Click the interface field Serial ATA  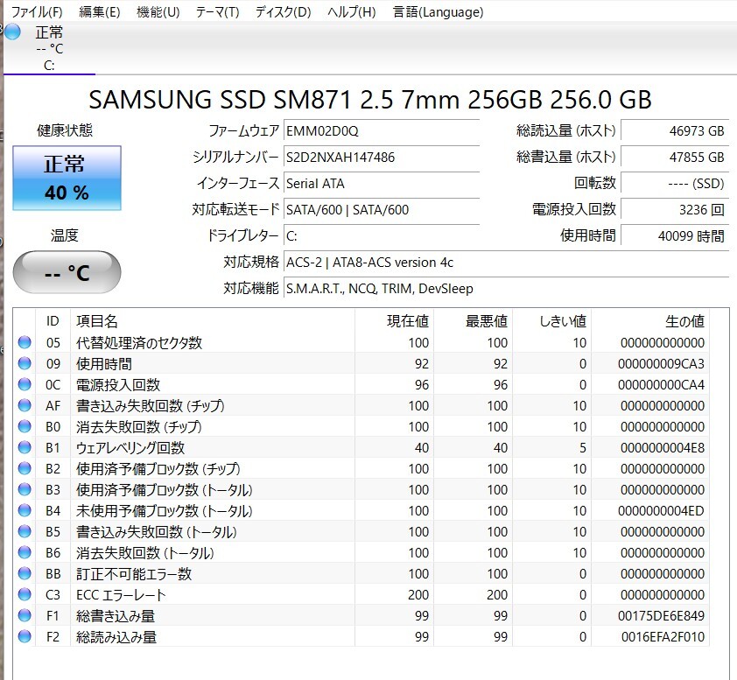pos(382,183)
